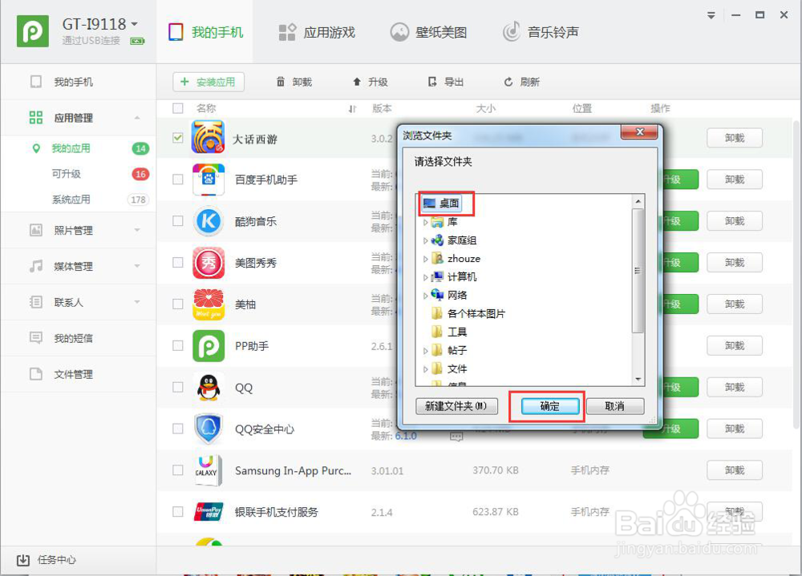Click the 酷狗音乐 app icon

[209, 221]
